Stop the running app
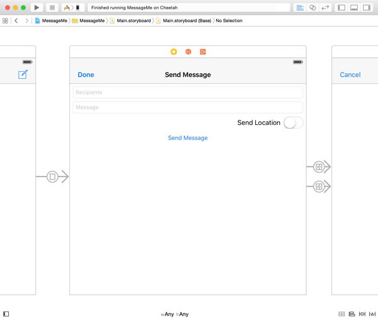Image resolution: width=378 pixels, height=319 pixels. click(x=52, y=8)
